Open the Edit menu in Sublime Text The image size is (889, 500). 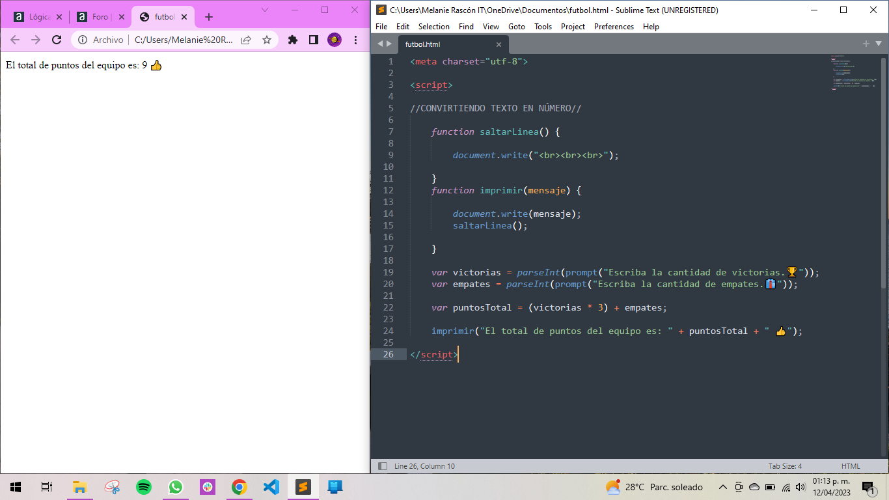[403, 27]
